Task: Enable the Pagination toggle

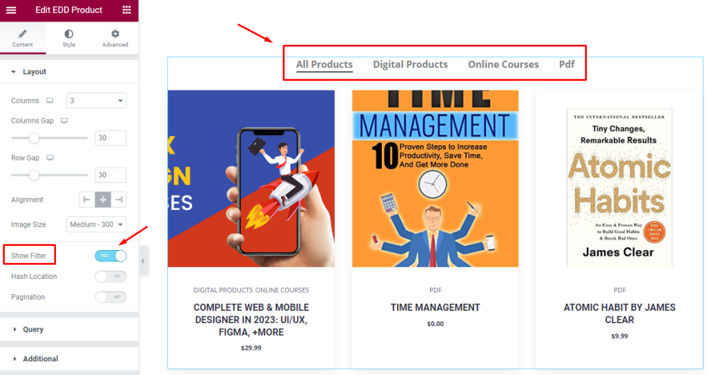Action: tap(110, 297)
